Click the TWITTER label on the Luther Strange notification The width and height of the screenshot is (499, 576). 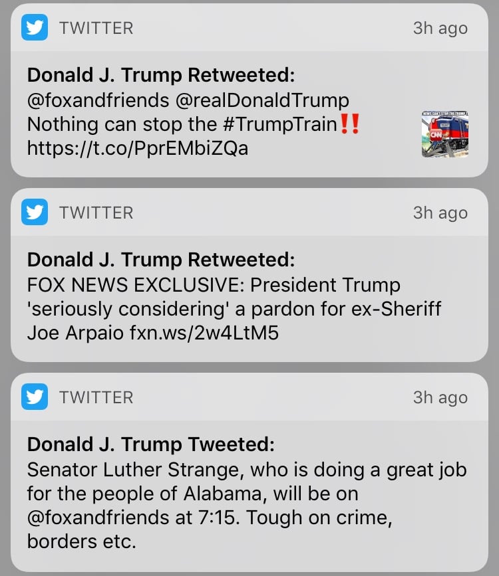(x=96, y=397)
